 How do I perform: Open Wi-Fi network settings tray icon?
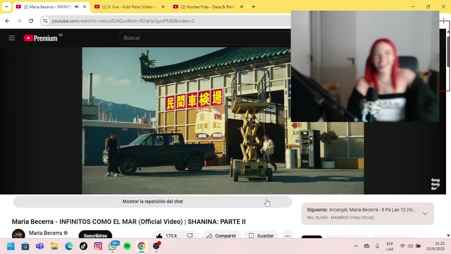[402, 246]
